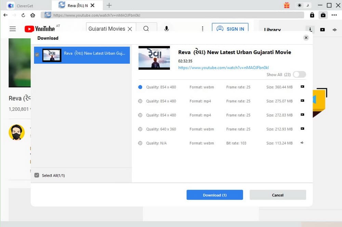
Task: Toggle the Show All (23) switch
Action: pos(299,75)
